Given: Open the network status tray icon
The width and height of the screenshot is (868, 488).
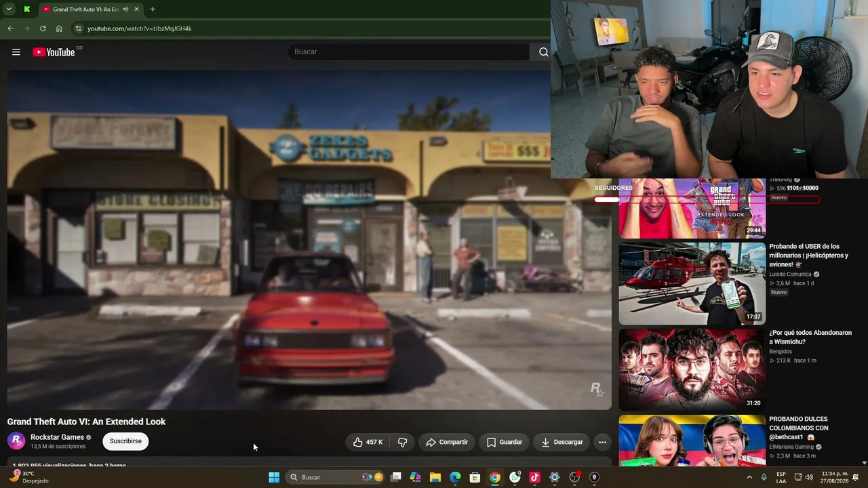Looking at the screenshot, I should click(798, 477).
